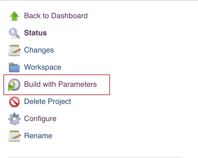Click the panel edge below Rename

[x=96, y=157]
